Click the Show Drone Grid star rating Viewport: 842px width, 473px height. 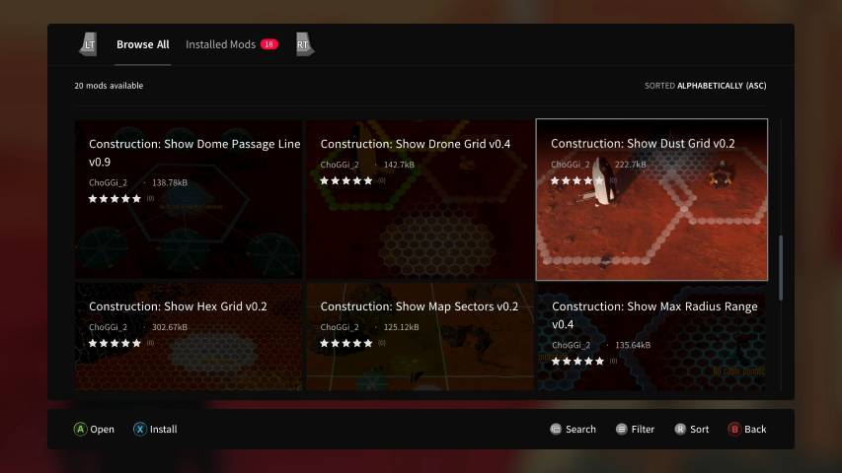pyautogui.click(x=346, y=180)
